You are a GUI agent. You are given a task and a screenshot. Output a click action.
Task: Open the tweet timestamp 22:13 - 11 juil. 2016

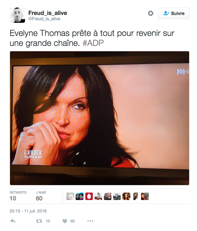click(x=28, y=211)
